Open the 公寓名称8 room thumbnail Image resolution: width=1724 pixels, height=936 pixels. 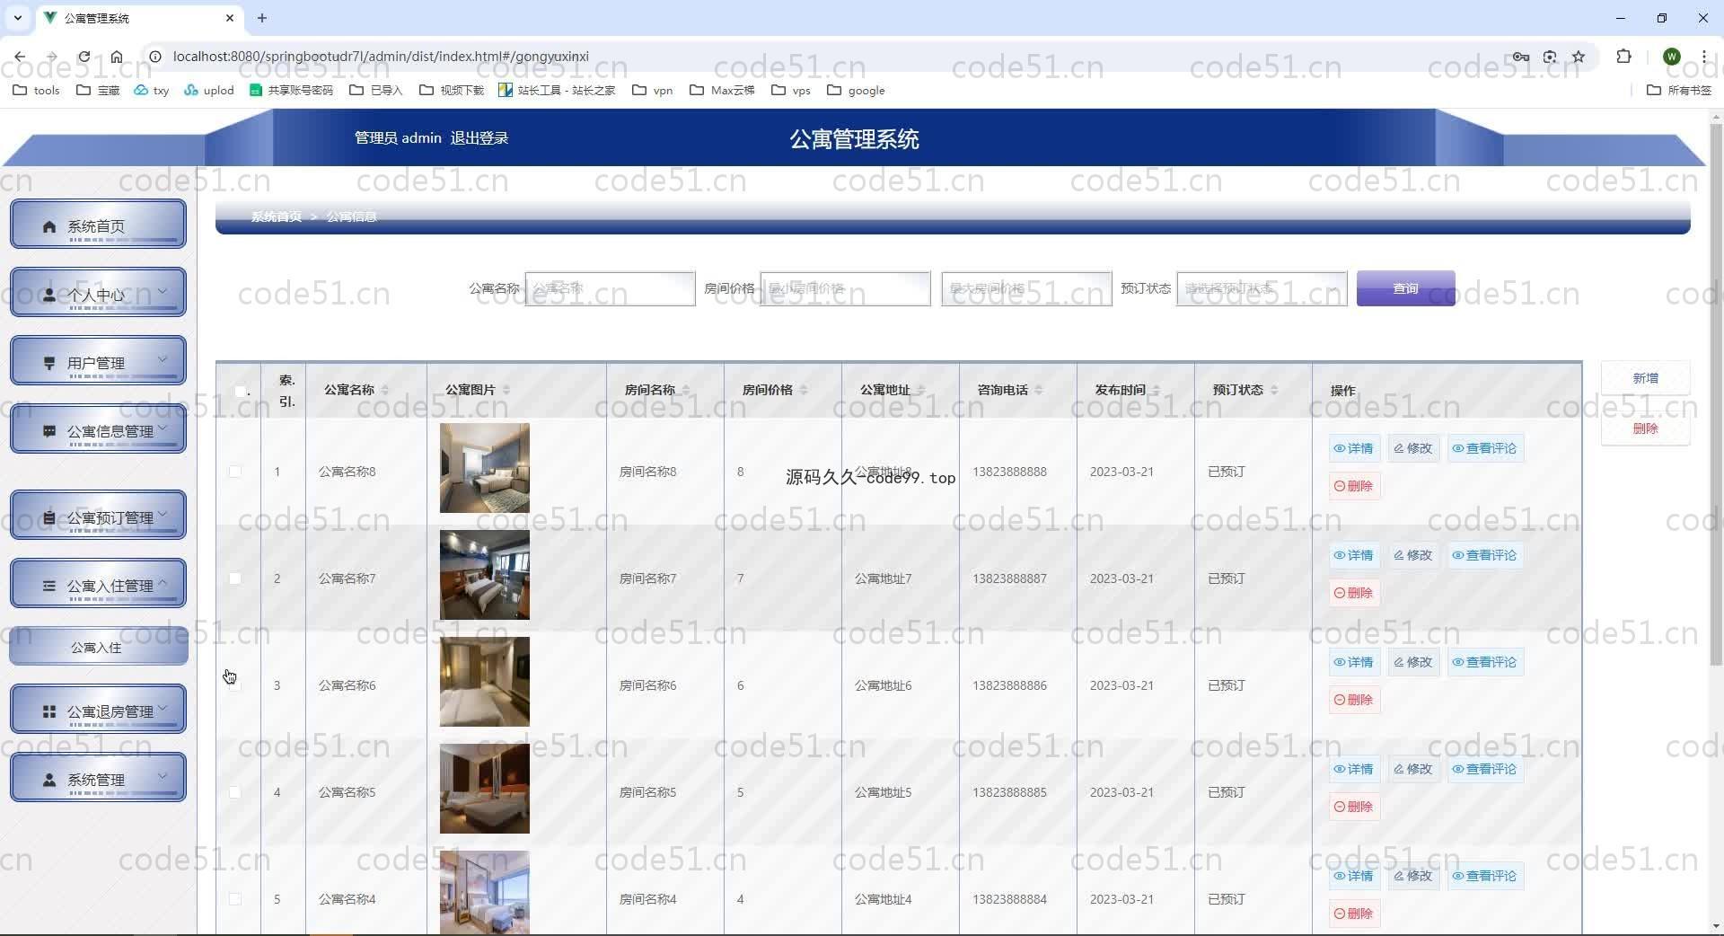click(x=485, y=468)
